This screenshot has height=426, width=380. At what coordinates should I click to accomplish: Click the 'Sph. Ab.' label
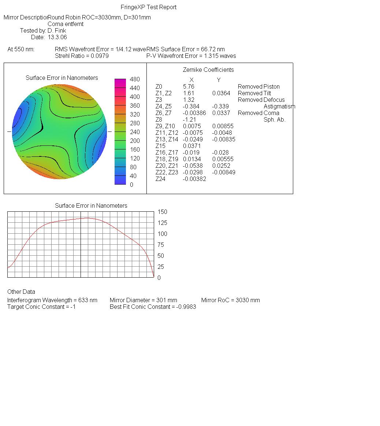[274, 119]
